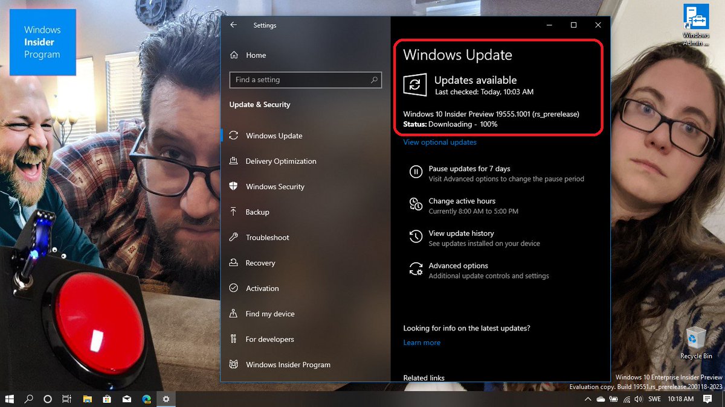Screen dimensions: 725x407
Task: Open the Windows Start menu
Action: [10, 399]
